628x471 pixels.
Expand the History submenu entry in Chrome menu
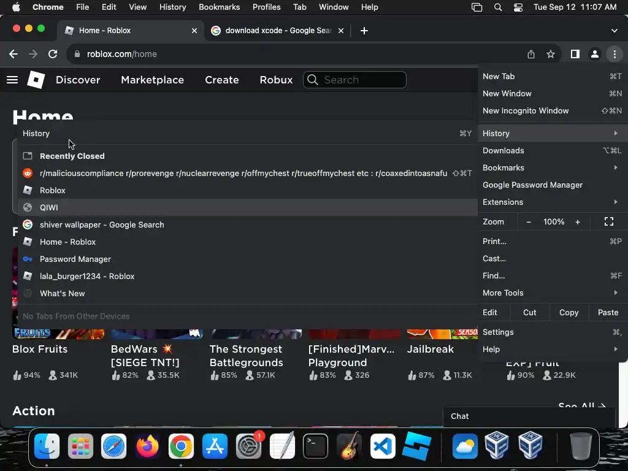click(x=553, y=133)
